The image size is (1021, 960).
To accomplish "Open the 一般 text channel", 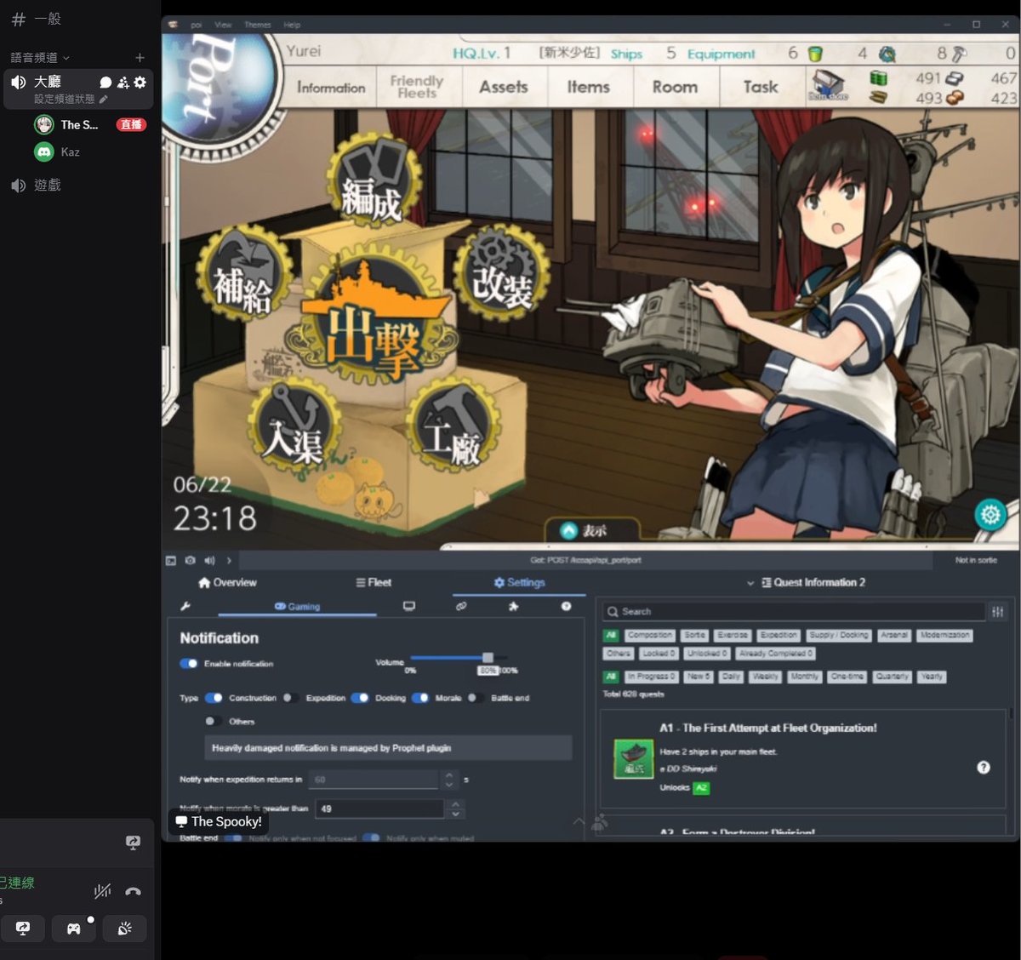I will point(48,19).
